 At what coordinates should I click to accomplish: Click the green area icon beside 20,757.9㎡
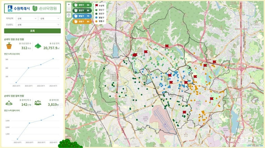[38, 46]
